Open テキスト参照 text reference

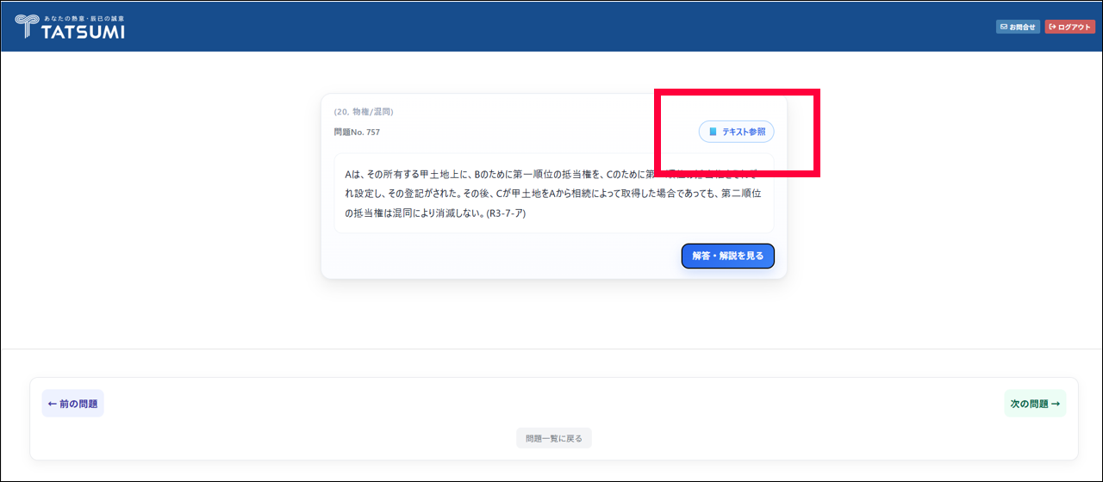click(737, 132)
